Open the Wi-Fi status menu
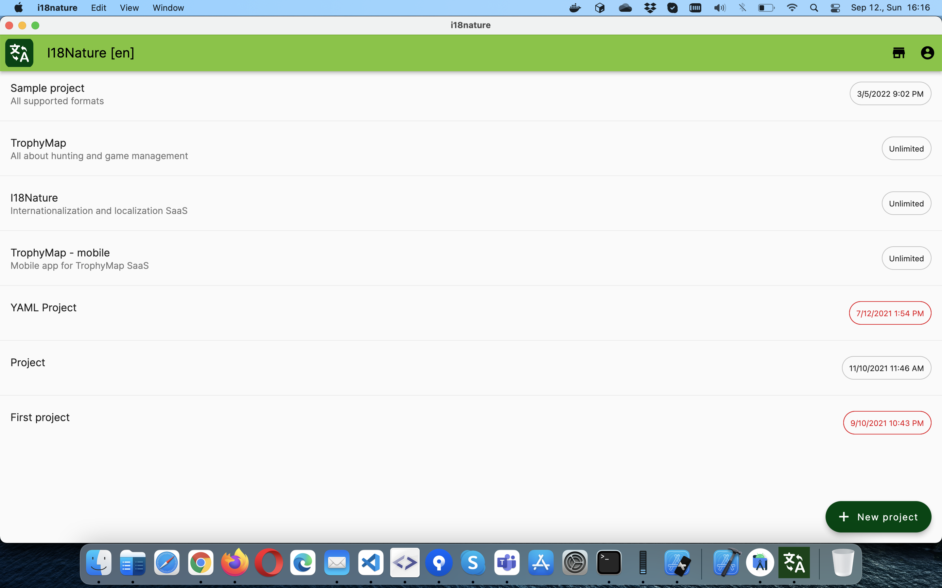 [x=792, y=8]
